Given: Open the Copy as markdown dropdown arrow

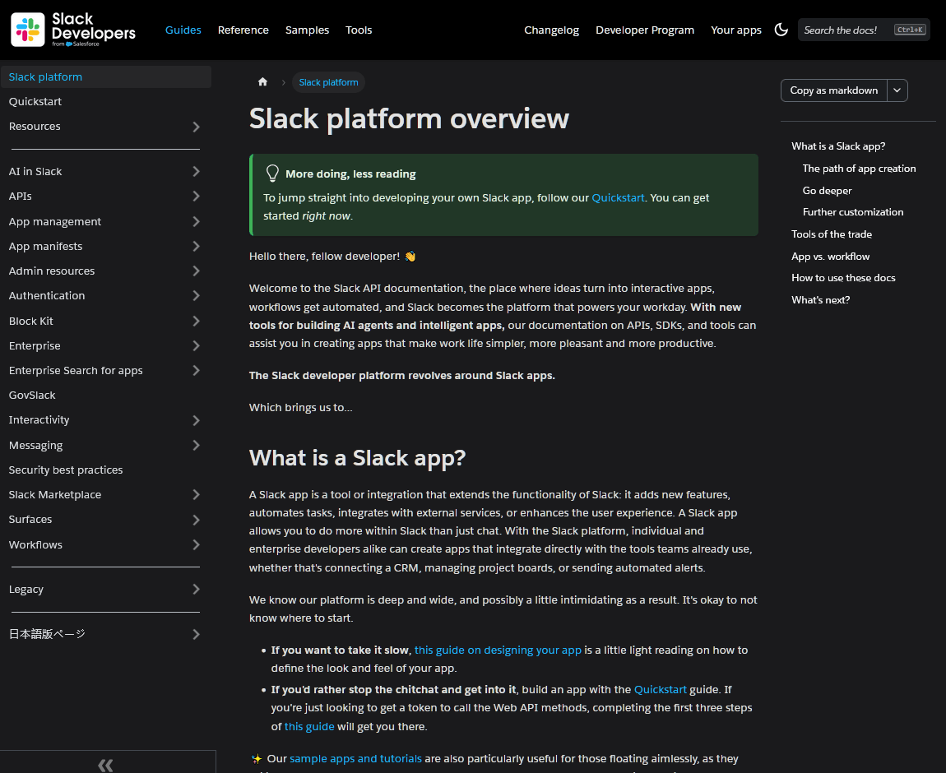Looking at the screenshot, I should tap(897, 90).
